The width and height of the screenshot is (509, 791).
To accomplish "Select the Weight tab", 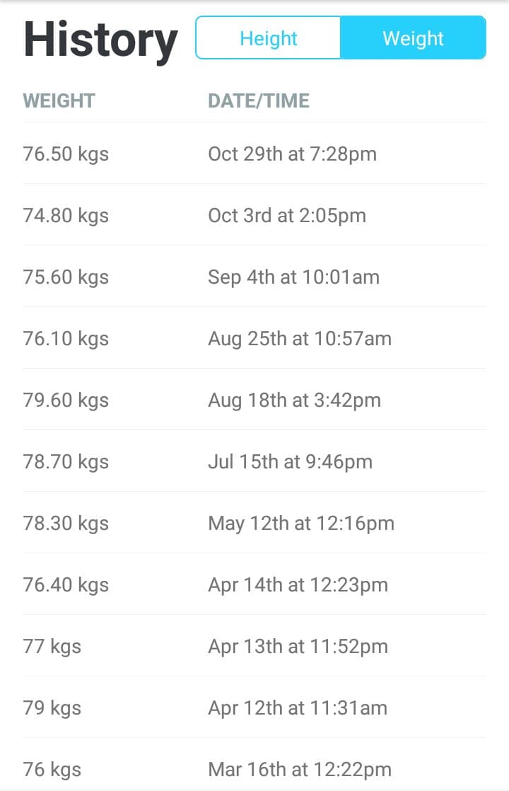I will click(414, 37).
